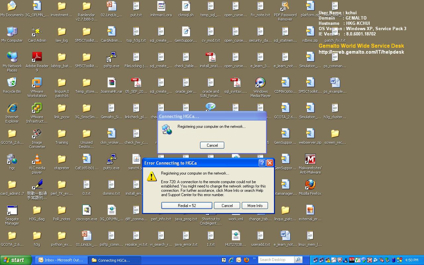Select the domino.txt file
This screenshot has height=265, width=424.
click(x=111, y=187)
